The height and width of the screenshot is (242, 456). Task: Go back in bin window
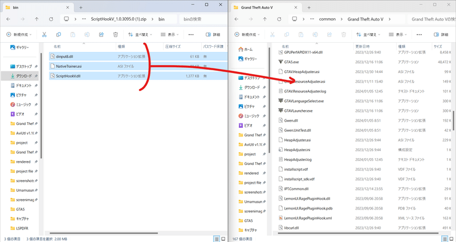coord(8,19)
